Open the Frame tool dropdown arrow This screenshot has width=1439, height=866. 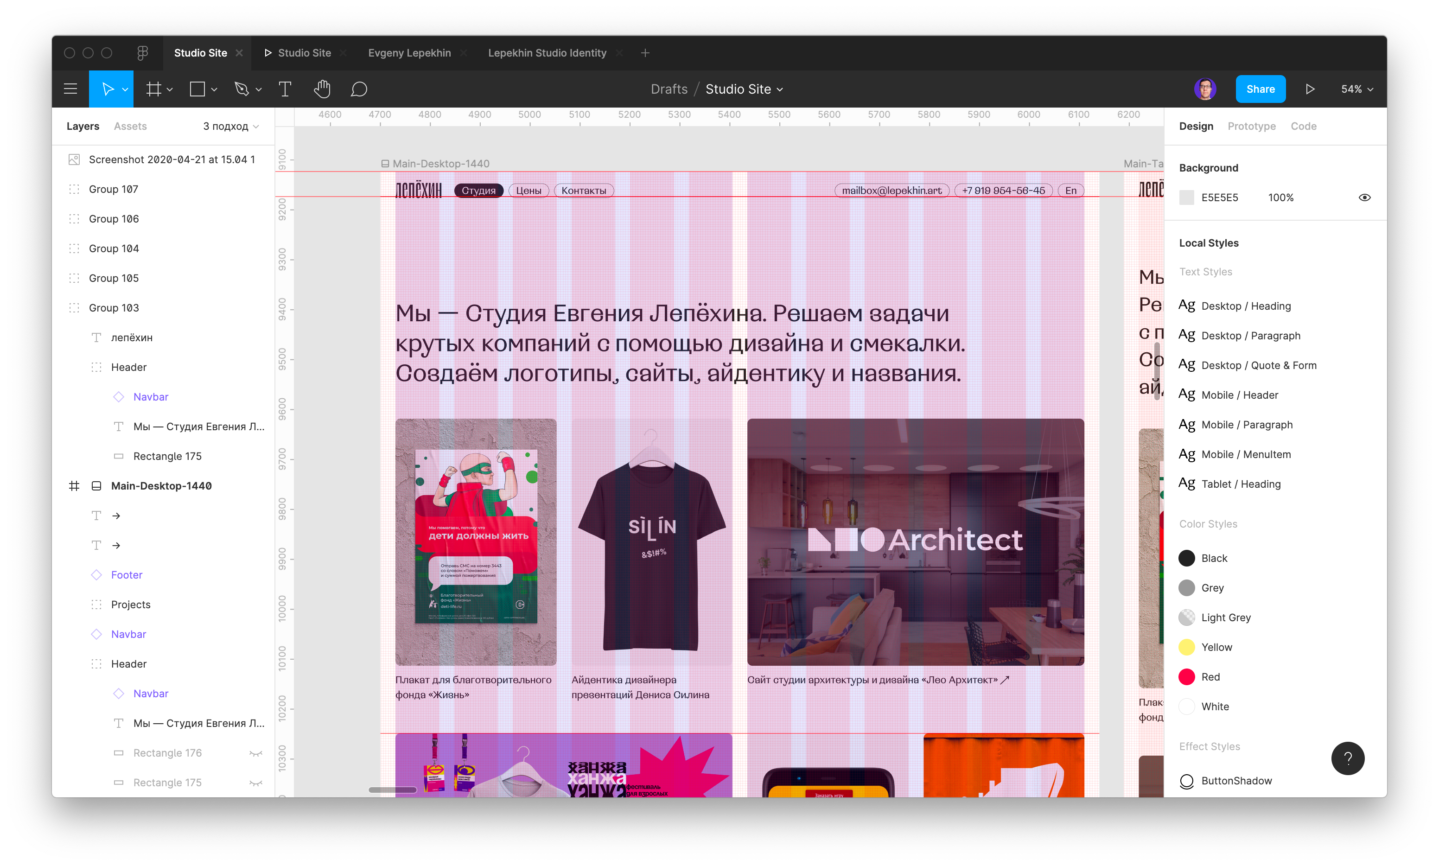click(170, 89)
